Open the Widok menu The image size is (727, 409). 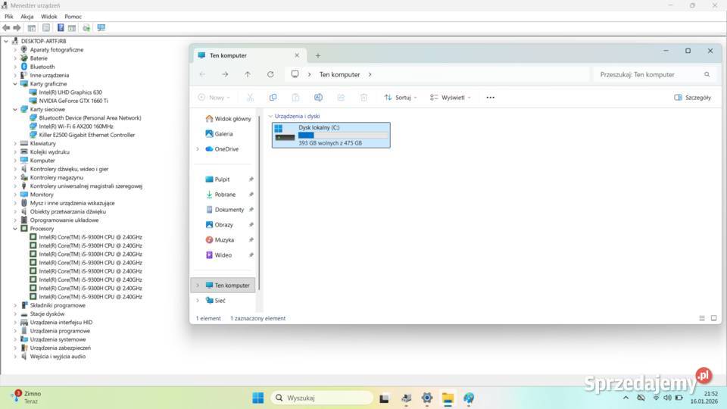(49, 16)
